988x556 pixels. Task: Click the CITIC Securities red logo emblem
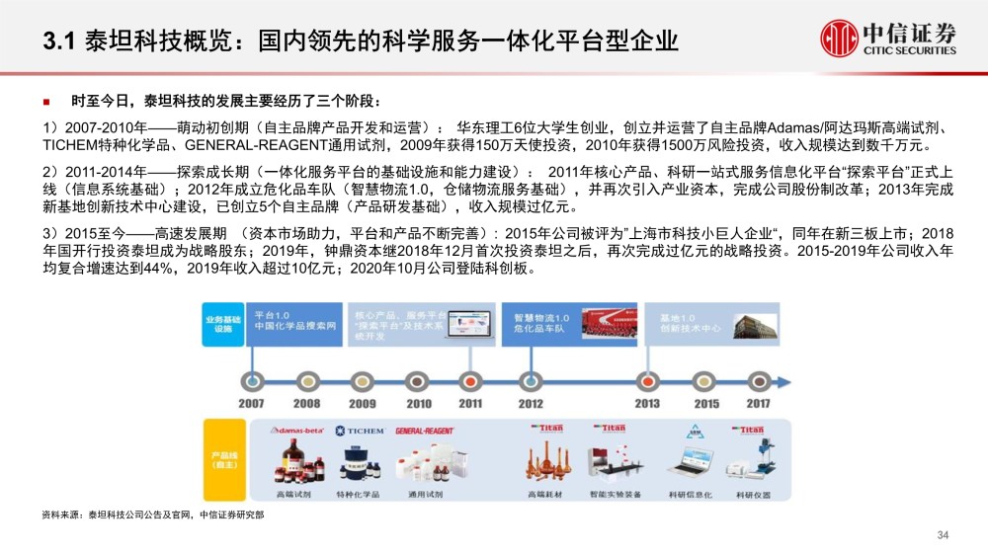tap(839, 39)
